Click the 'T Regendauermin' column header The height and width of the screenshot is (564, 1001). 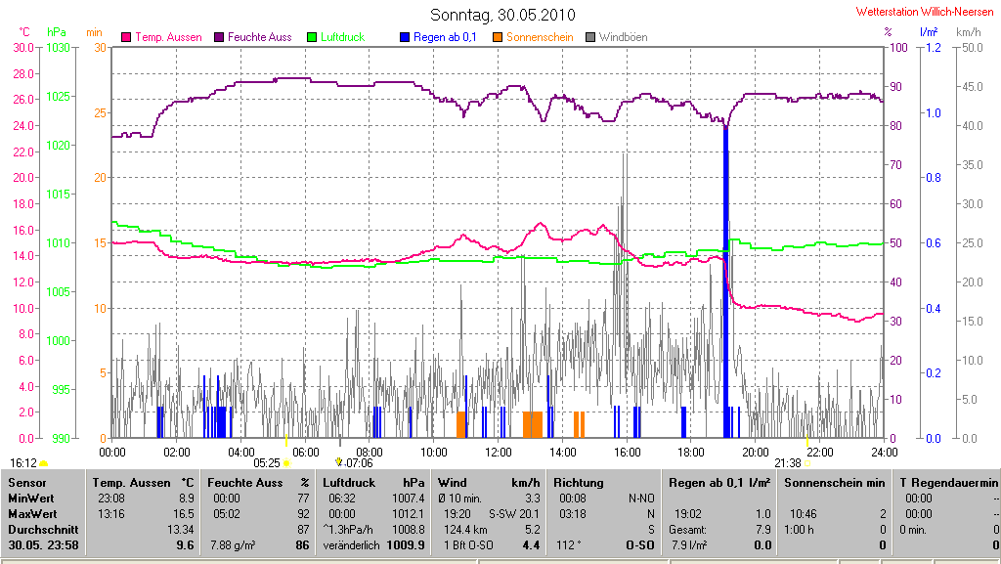[948, 484]
